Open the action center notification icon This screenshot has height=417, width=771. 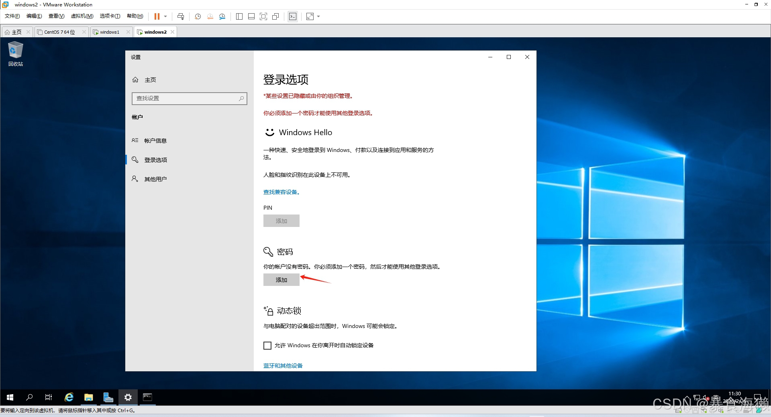(x=757, y=397)
